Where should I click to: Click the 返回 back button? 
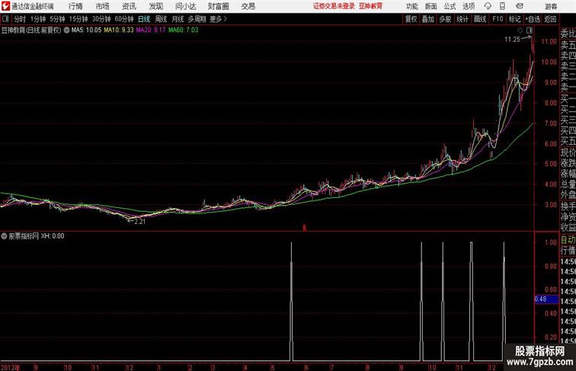click(x=550, y=19)
